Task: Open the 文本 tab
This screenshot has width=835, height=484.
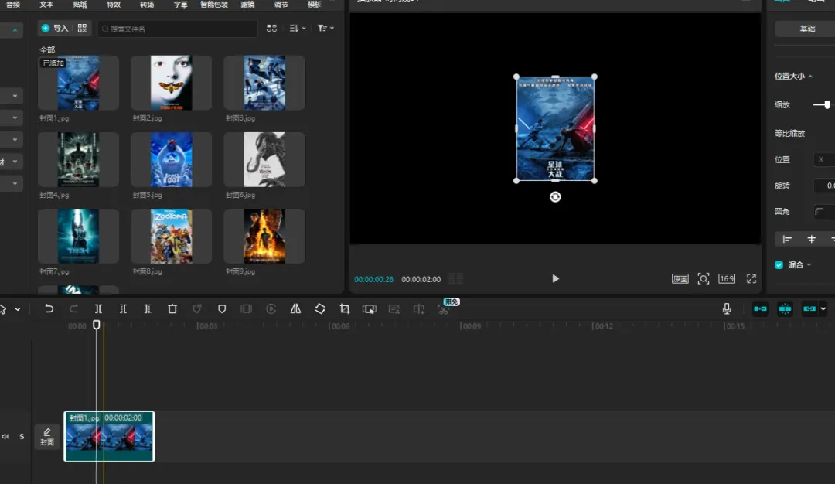Action: [46, 5]
